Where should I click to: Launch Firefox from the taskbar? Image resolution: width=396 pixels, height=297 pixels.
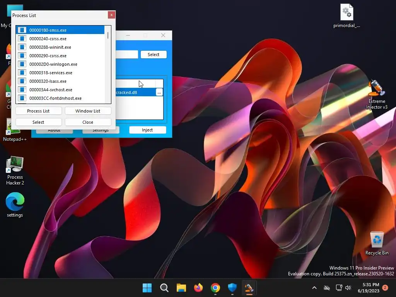coord(198,288)
